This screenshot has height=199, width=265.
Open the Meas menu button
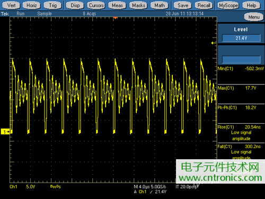(x=117, y=5)
